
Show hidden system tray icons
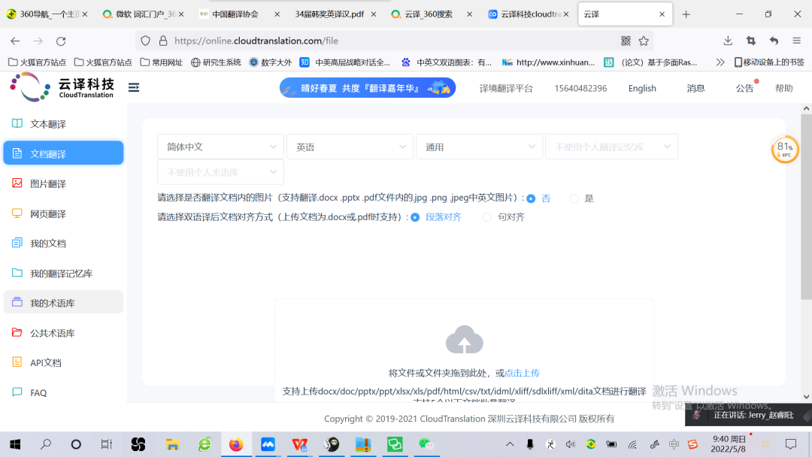coord(510,444)
